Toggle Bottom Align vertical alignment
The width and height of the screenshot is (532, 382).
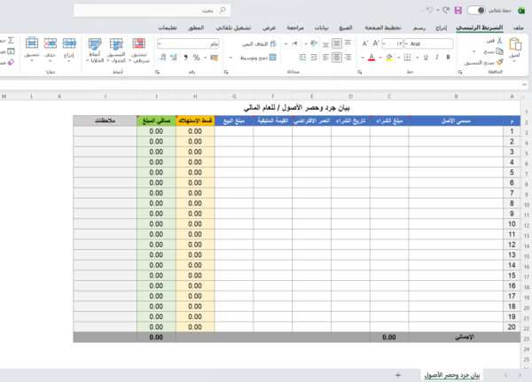pos(325,44)
